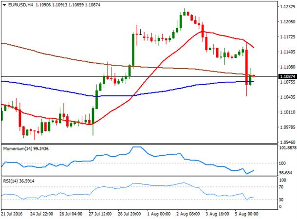
Task: Select the RSI 70 level label
Action: coord(281,187)
